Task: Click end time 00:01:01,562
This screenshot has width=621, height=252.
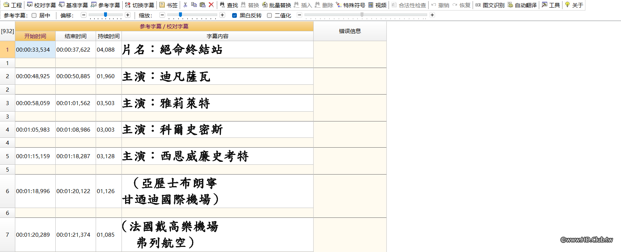Action: pyautogui.click(x=76, y=103)
